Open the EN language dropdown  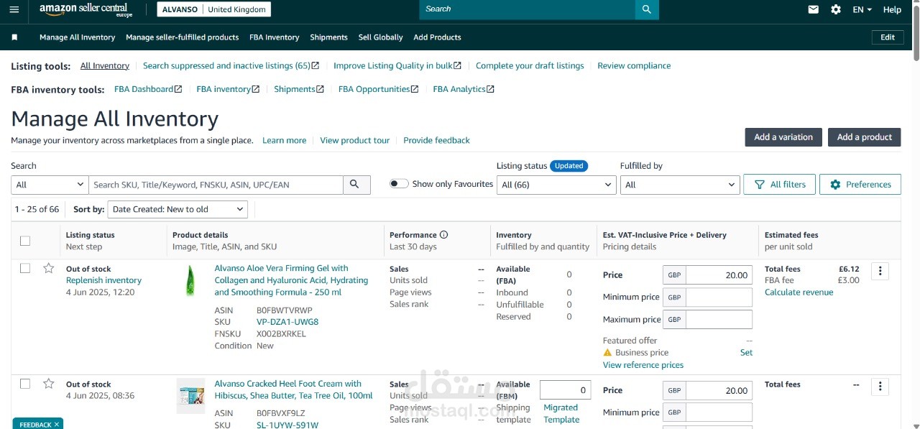pos(862,9)
